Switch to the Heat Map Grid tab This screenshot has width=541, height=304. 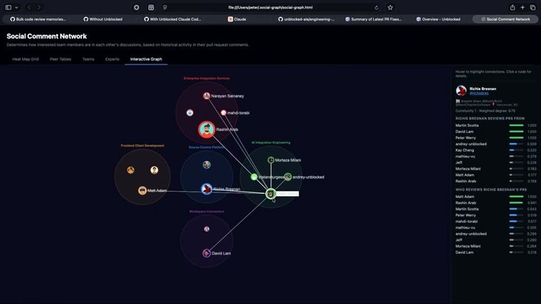click(25, 59)
